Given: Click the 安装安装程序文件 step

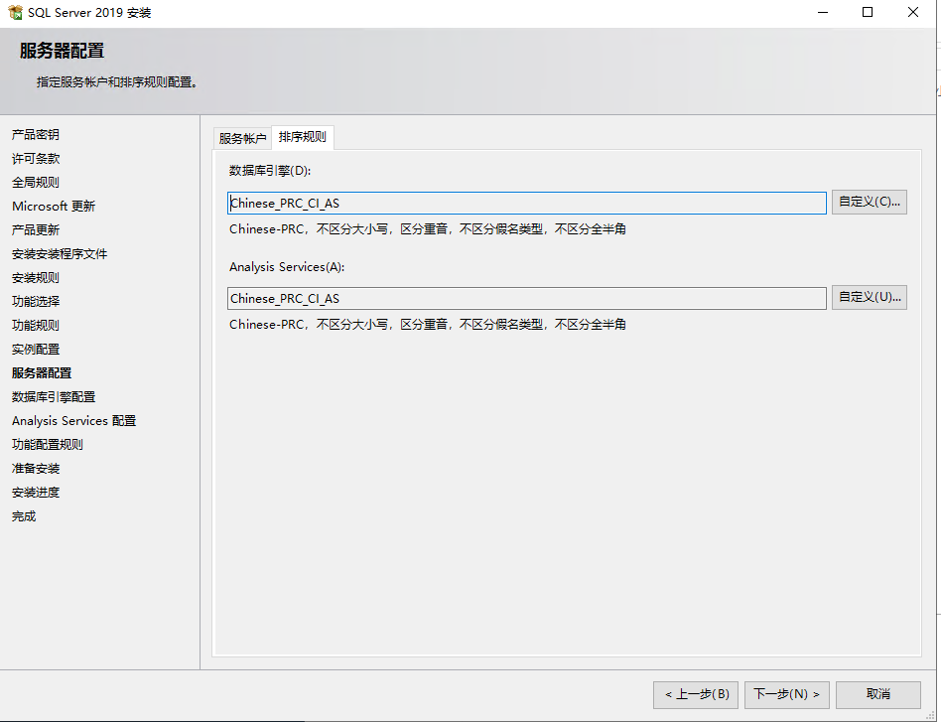Looking at the screenshot, I should point(60,254).
